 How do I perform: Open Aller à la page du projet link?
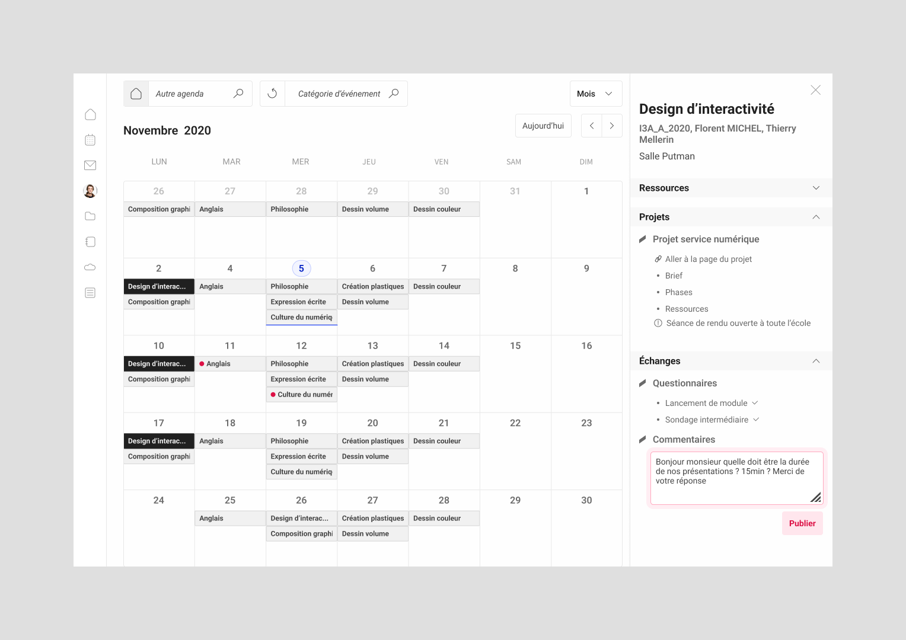709,259
